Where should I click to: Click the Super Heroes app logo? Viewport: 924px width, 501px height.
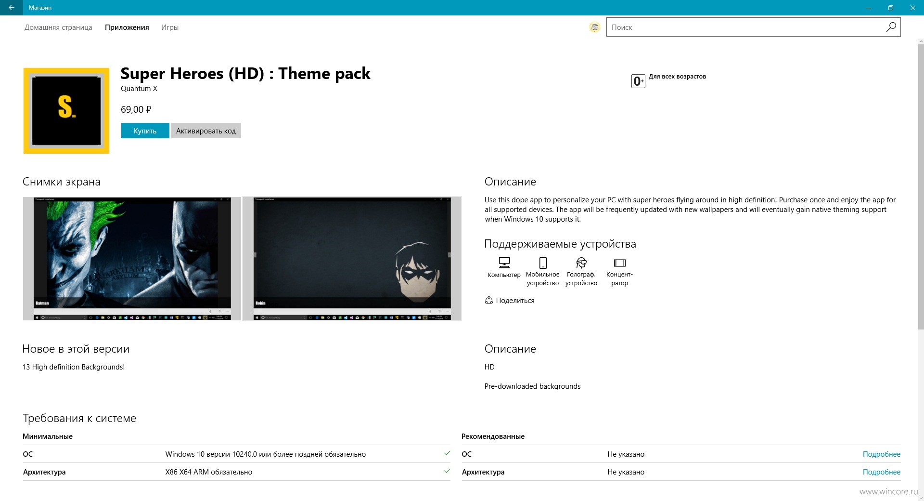66,111
